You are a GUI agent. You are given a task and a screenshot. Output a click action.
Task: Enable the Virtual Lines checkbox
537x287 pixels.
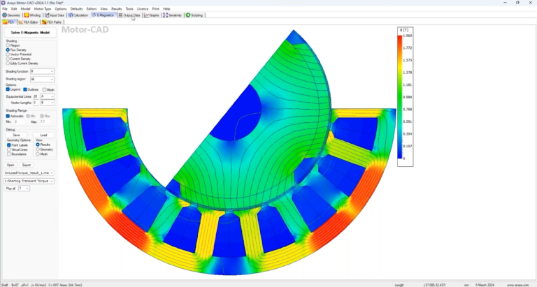(x=9, y=150)
